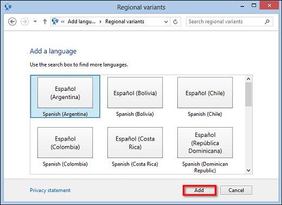Click the Add langu... breadcrumb
The height and width of the screenshot is (205, 282).
coord(81,22)
